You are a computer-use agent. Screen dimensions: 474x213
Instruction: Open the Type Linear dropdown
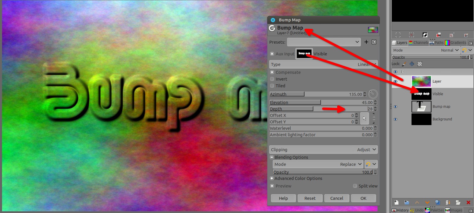click(x=323, y=64)
